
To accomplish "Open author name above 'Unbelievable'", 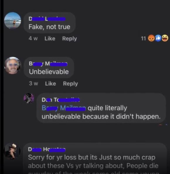I will 48,64.
